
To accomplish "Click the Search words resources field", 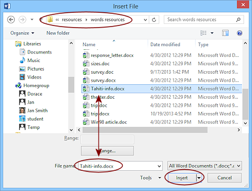I will tap(204, 20).
